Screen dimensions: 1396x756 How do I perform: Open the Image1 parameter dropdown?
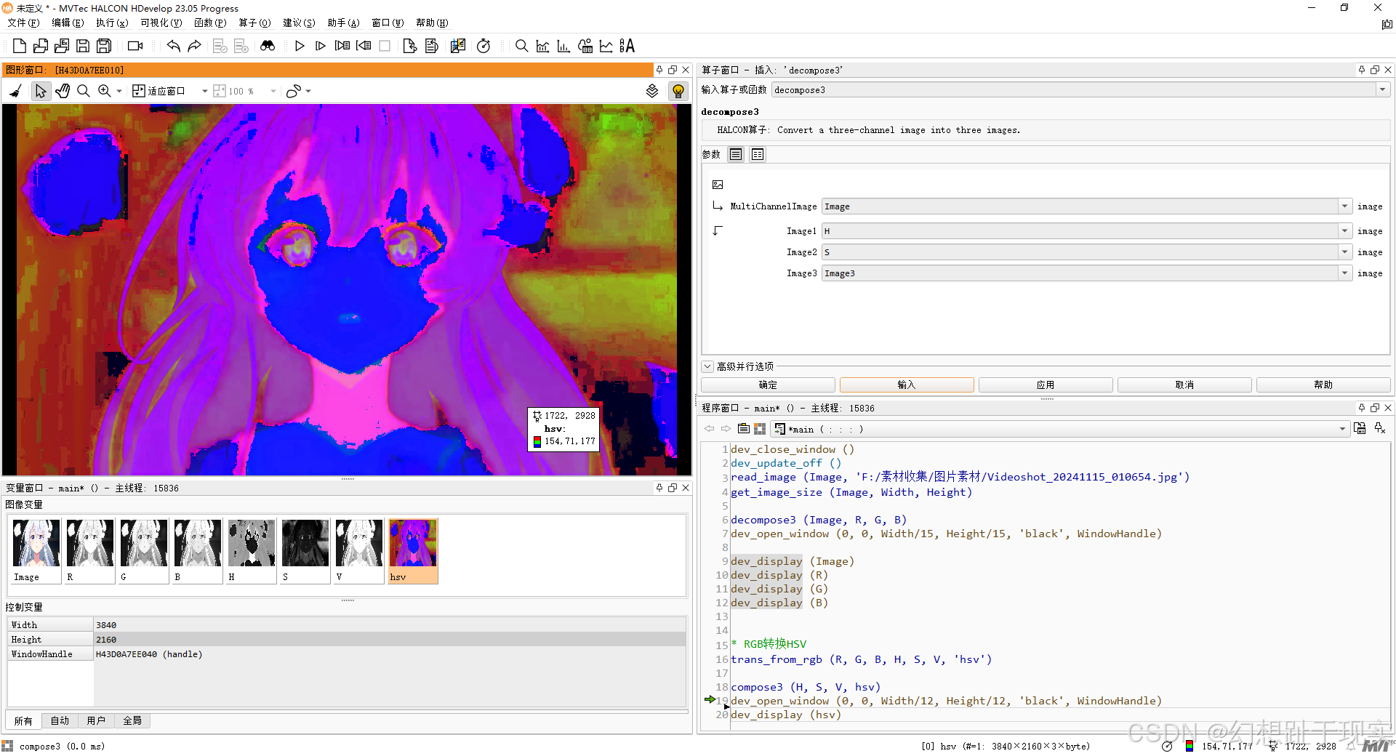[1345, 231]
